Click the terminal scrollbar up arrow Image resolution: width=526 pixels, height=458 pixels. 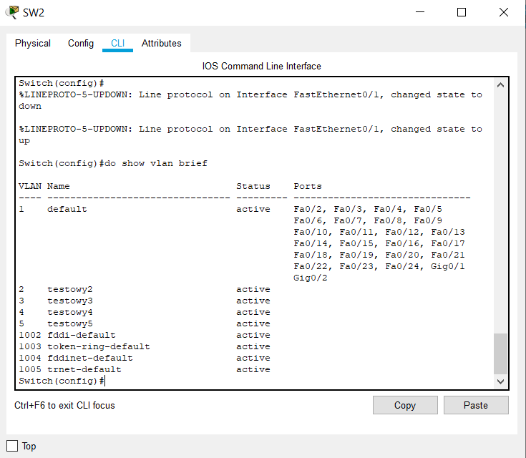pyautogui.click(x=500, y=84)
